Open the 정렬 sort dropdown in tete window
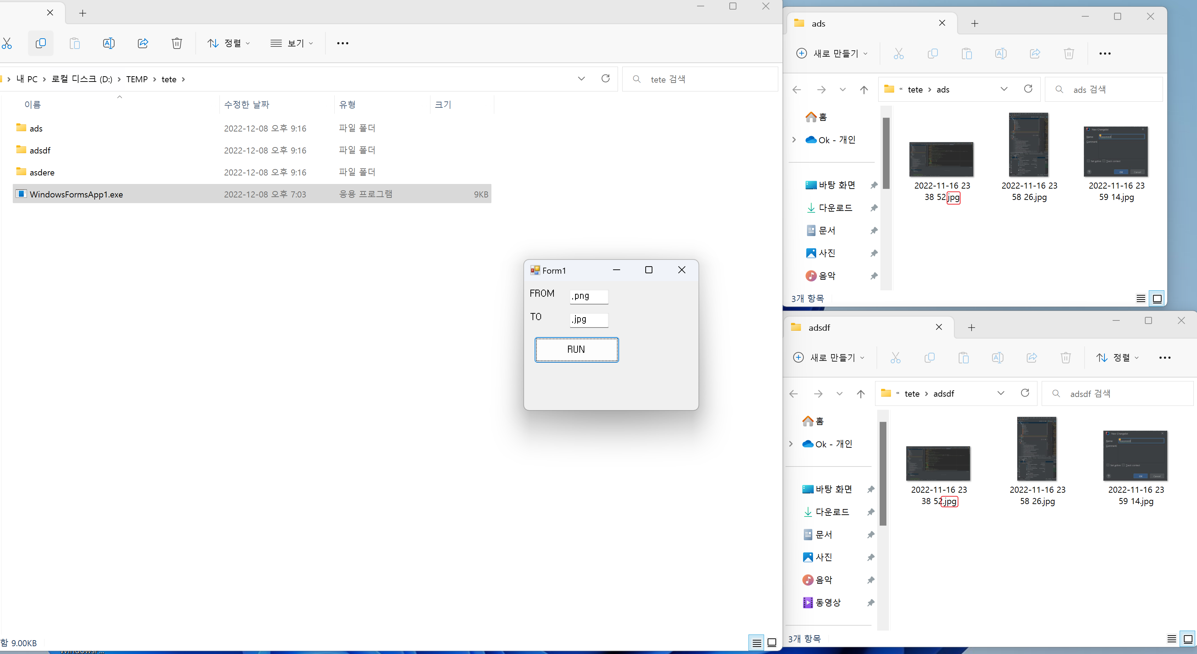Image resolution: width=1197 pixels, height=654 pixels. 229,43
